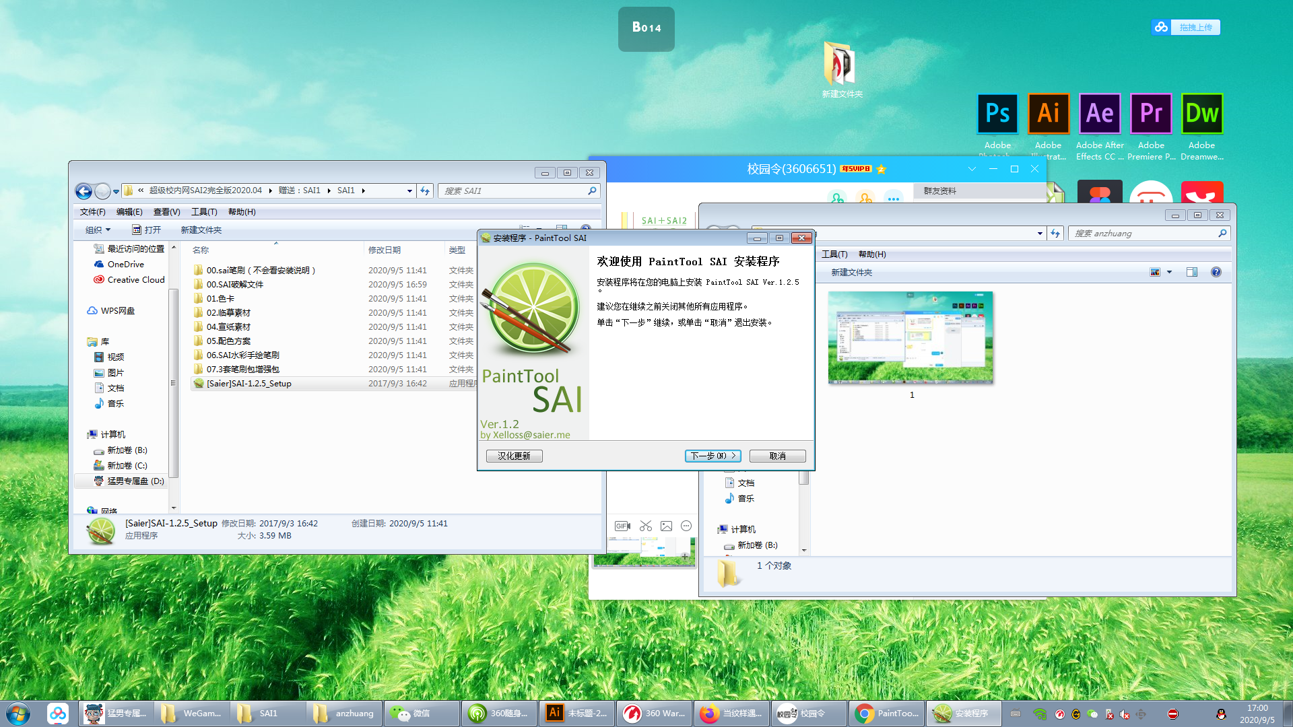The width and height of the screenshot is (1293, 727).
Task: Select 图片 library in SAI1 navigation pane
Action: click(x=108, y=373)
